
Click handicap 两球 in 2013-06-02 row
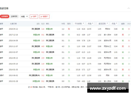[107, 75]
